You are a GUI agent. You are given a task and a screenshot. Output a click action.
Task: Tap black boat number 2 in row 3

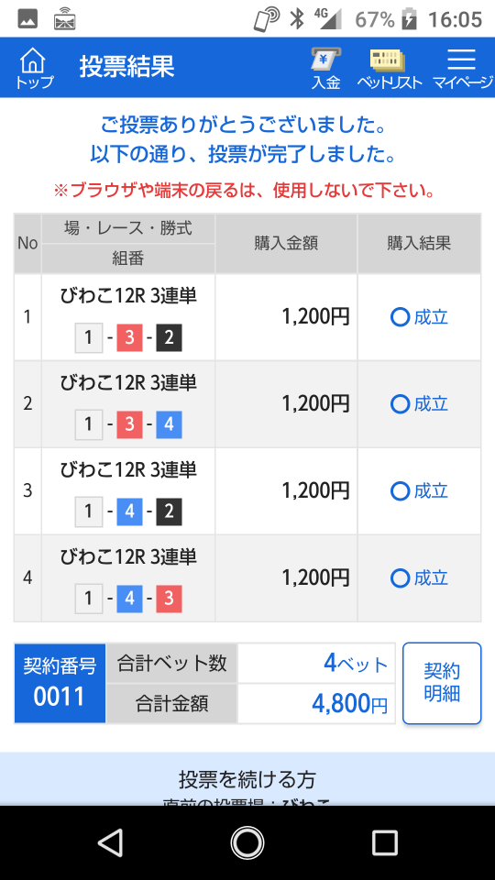pyautogui.click(x=169, y=512)
